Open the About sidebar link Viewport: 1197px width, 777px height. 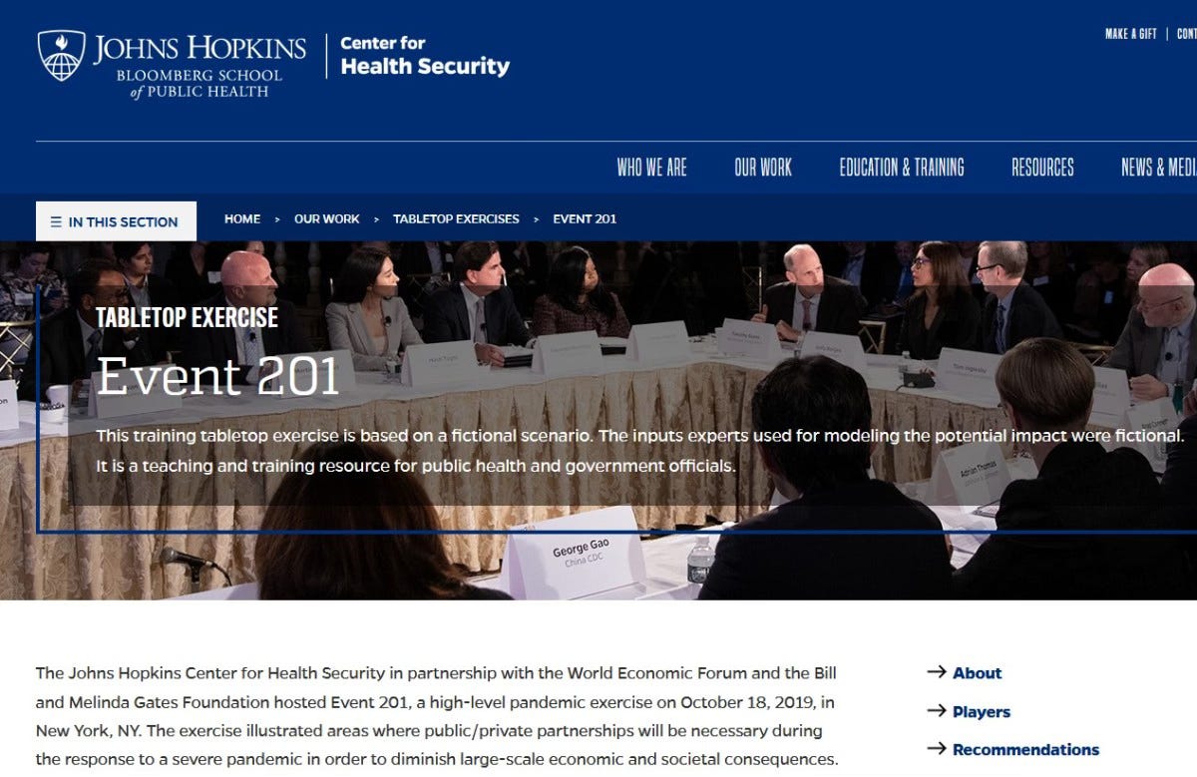click(x=977, y=673)
